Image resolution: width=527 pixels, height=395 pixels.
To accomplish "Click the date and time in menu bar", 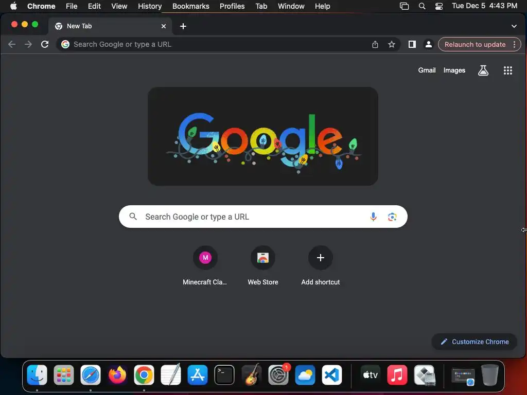I will click(x=484, y=6).
